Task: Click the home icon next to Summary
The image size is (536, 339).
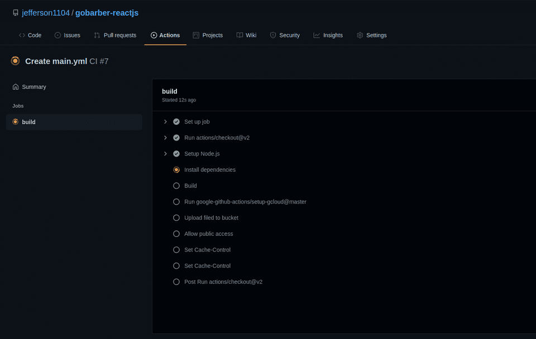Action: pos(16,87)
